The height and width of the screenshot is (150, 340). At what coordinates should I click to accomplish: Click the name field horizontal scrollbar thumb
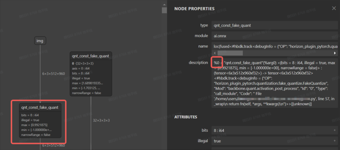(x=230, y=53)
